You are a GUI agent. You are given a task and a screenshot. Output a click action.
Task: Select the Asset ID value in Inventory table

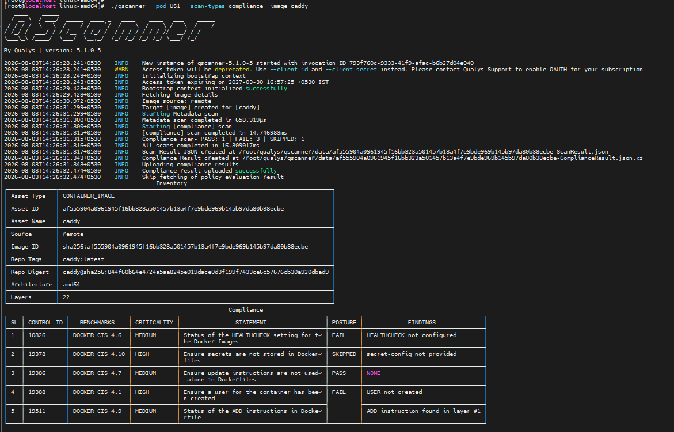pos(173,209)
